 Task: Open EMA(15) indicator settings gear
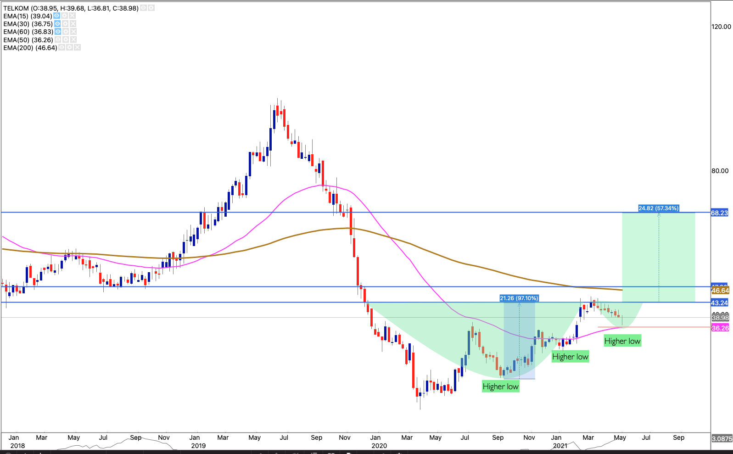click(x=65, y=16)
